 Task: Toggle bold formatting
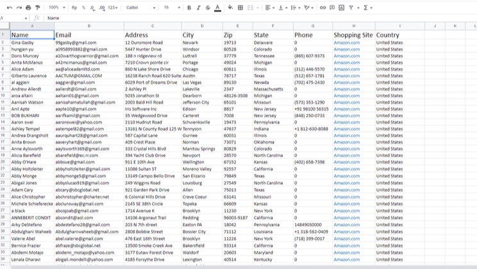tap(189, 8)
